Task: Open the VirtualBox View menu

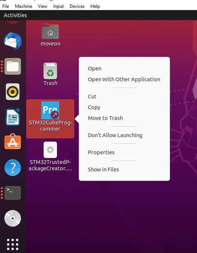Action: 42,6
